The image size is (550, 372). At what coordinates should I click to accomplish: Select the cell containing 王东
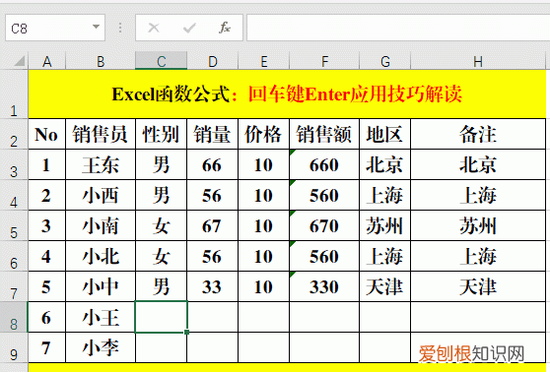click(101, 164)
